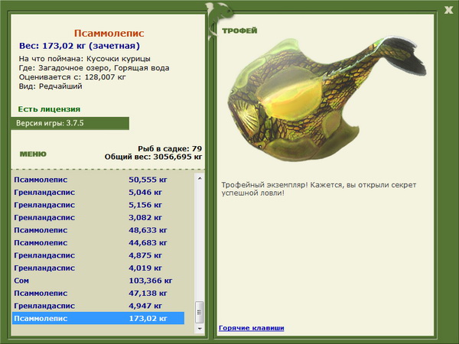Click the Вес: 173,02 кг (зачетная) text

80,46
